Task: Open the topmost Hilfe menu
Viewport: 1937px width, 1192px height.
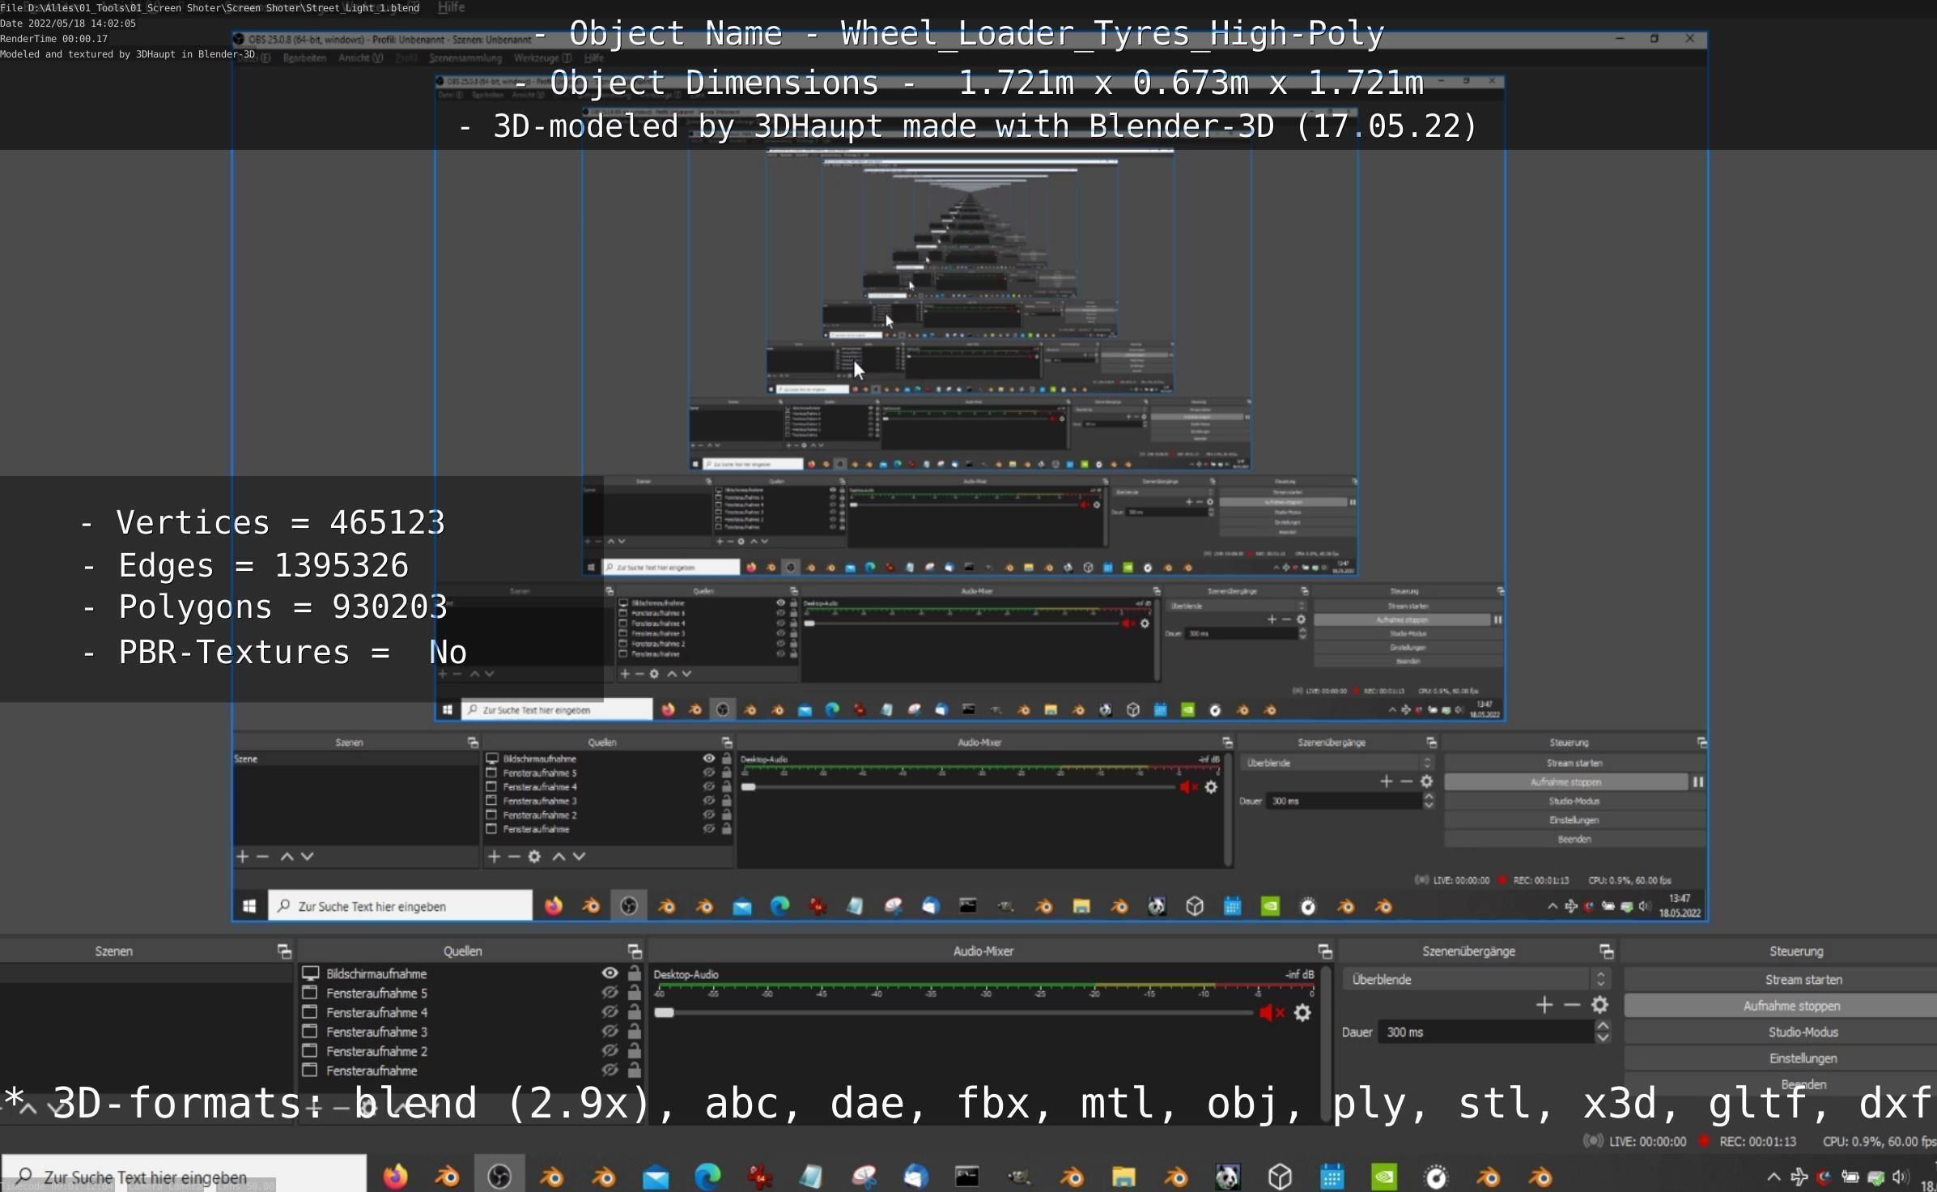Action: (451, 7)
